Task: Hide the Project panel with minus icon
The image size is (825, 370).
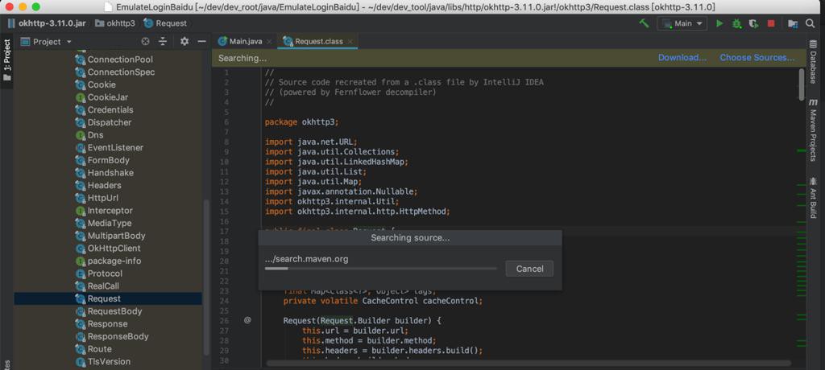Action: (x=201, y=42)
